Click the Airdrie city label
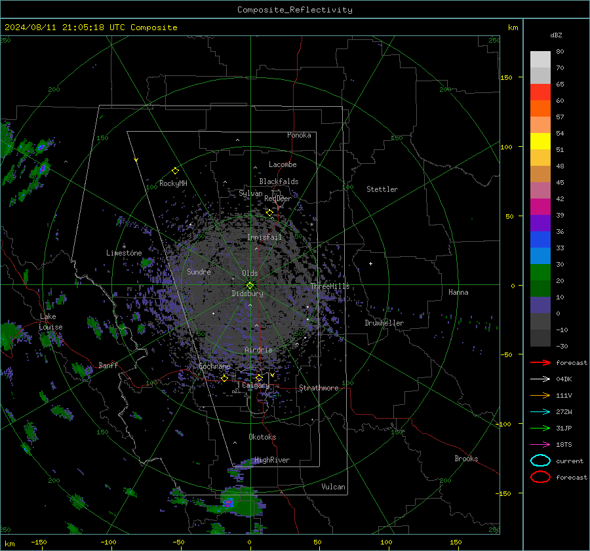This screenshot has height=551, width=590. 258,350
